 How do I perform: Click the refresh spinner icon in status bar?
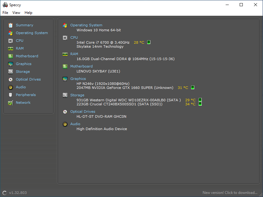pyautogui.click(x=5, y=193)
